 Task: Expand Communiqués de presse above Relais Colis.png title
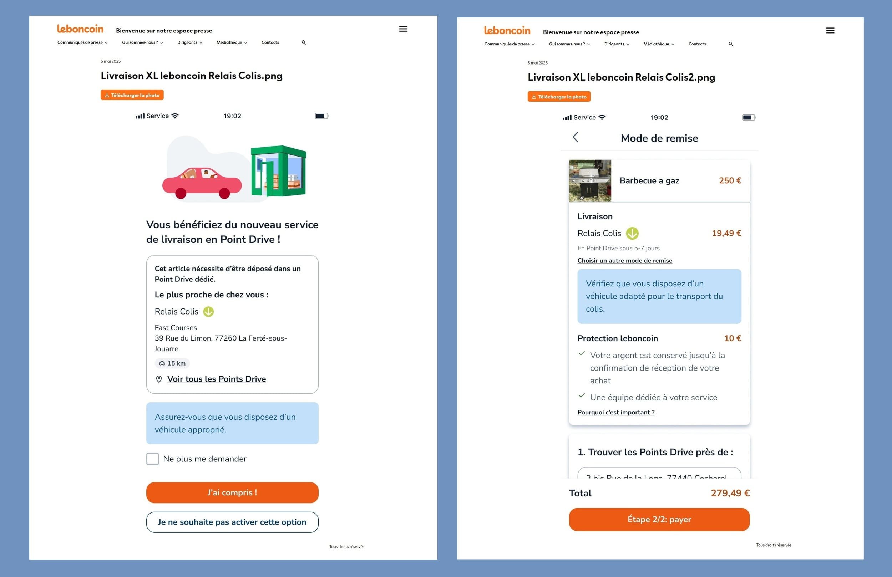coord(82,42)
